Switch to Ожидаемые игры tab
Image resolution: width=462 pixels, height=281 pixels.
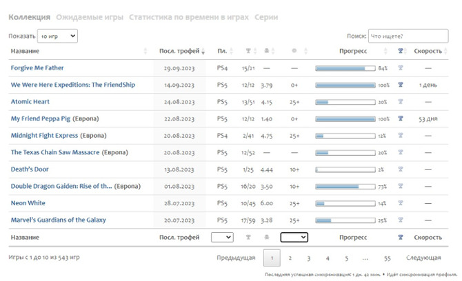click(x=90, y=17)
